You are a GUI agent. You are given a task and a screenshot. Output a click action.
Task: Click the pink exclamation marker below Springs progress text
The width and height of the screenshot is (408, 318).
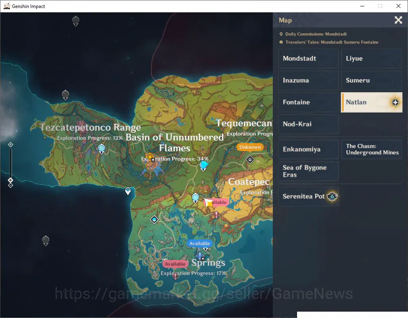pyautogui.click(x=175, y=276)
